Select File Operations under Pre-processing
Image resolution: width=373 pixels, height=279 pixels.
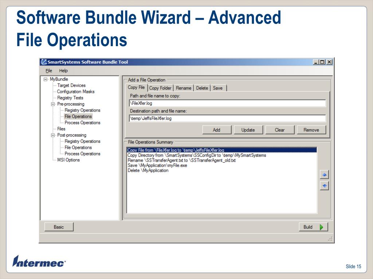click(78, 117)
